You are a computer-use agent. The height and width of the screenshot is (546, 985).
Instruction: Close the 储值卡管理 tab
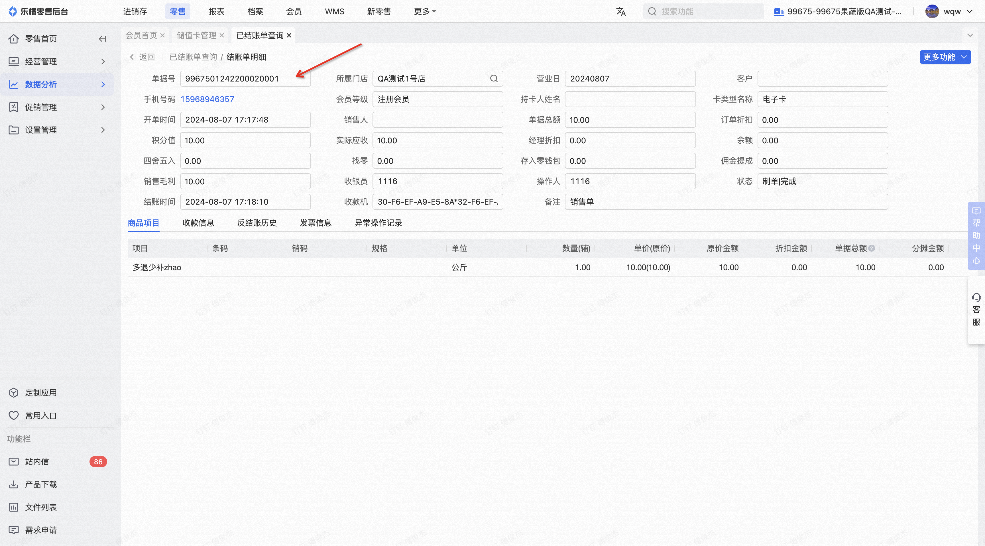(221, 35)
